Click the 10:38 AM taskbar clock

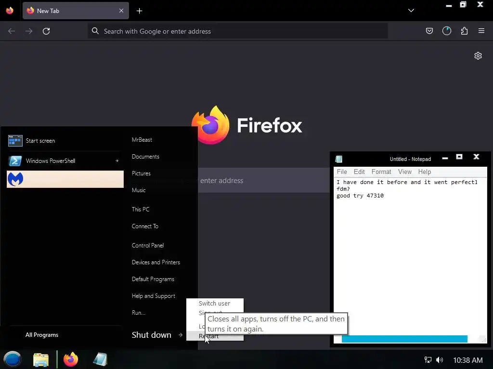[x=468, y=360]
